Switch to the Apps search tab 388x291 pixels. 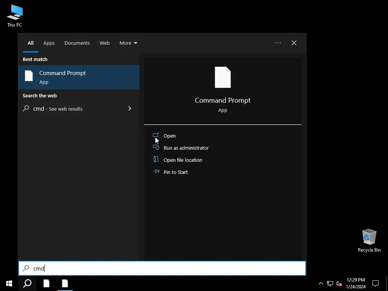[49, 43]
